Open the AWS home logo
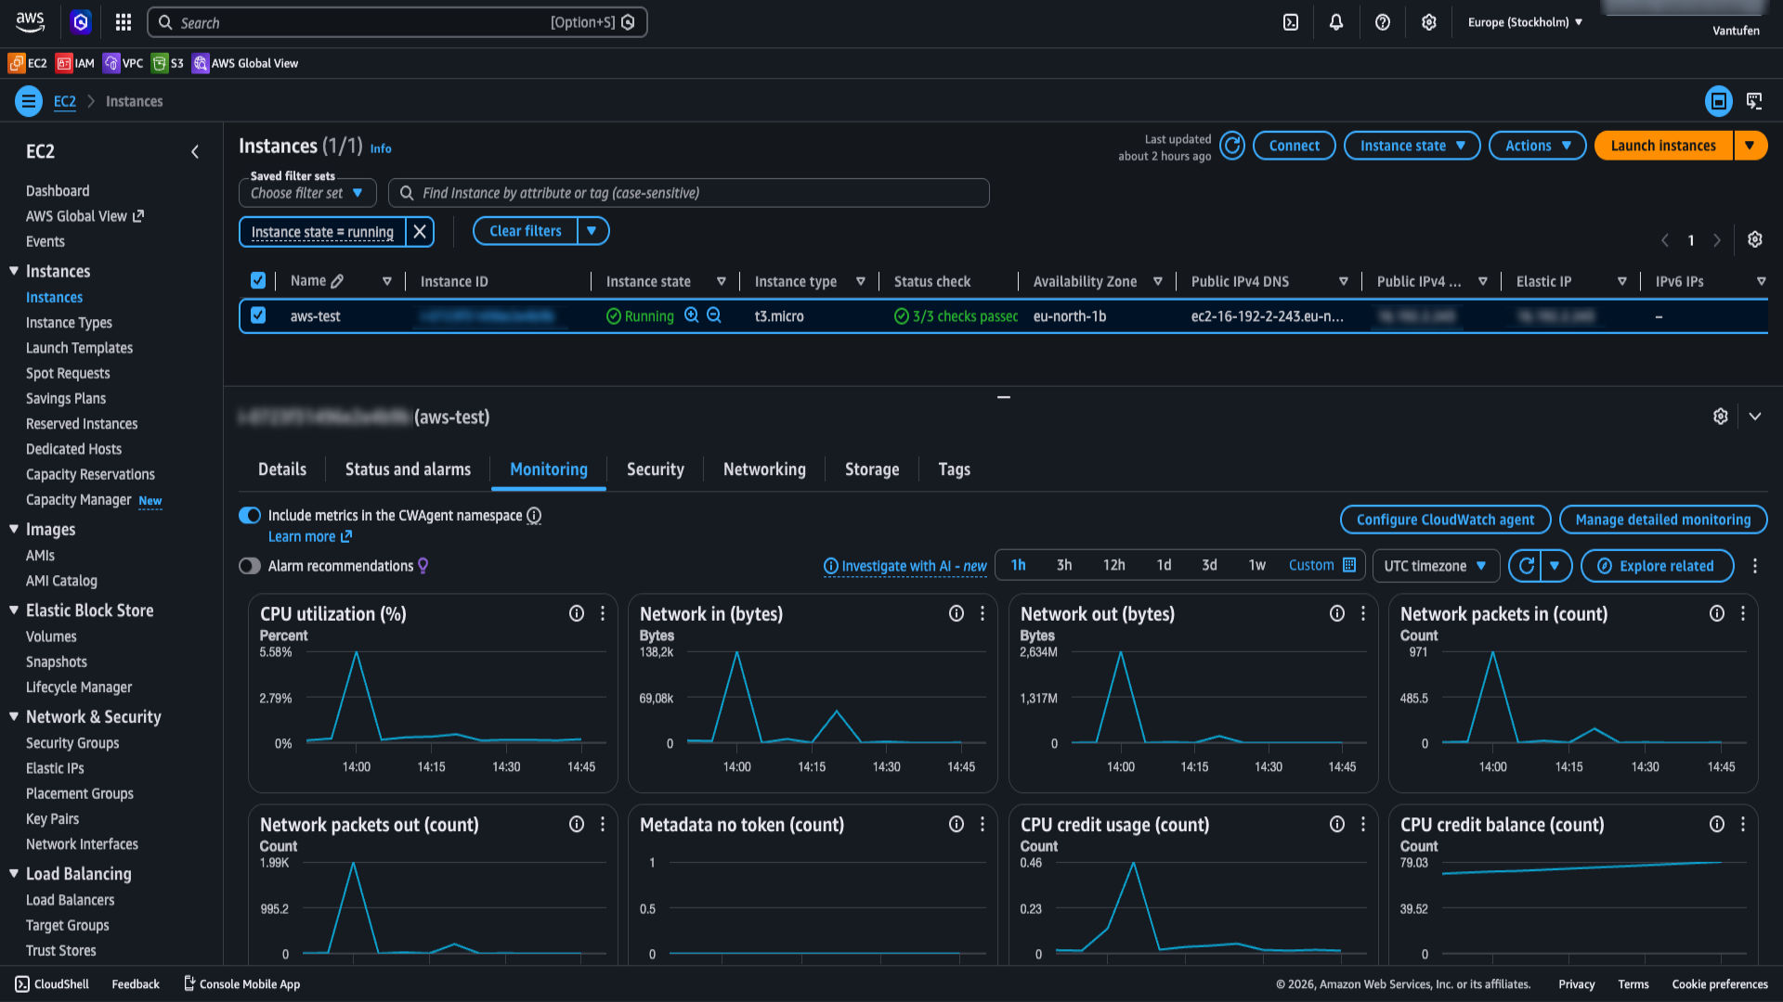Screen dimensions: 1783x1002 click(30, 22)
